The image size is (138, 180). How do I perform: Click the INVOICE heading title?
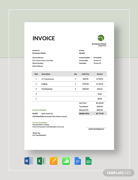point(44,38)
